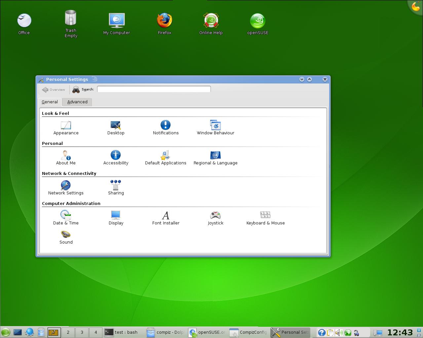Image resolution: width=423 pixels, height=338 pixels.
Task: Open Window Behaviour settings
Action: pos(215,128)
